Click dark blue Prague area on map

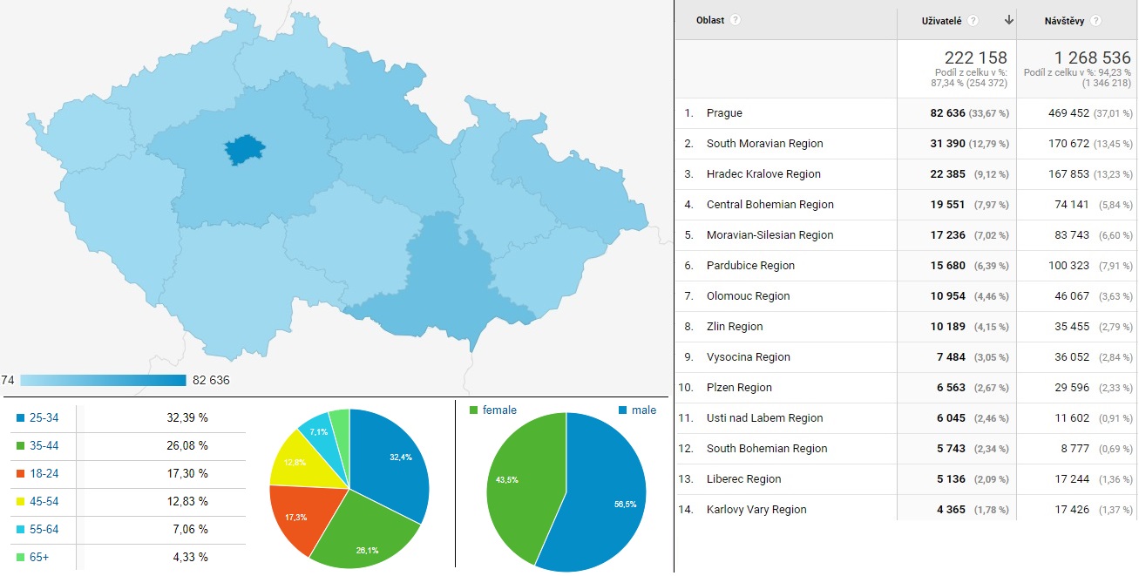[244, 150]
